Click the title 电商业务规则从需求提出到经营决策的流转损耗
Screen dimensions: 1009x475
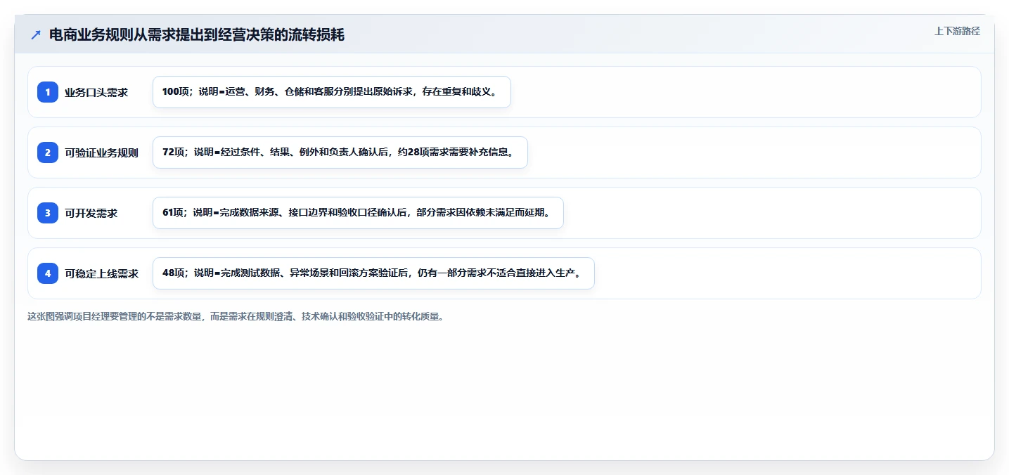tap(197, 34)
